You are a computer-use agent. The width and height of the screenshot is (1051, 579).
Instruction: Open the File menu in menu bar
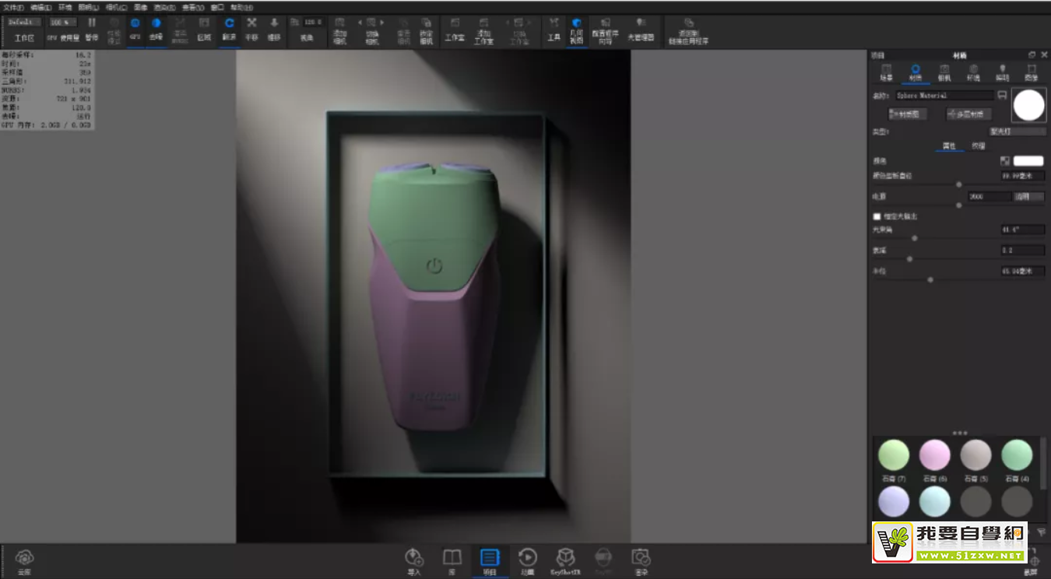(13, 6)
